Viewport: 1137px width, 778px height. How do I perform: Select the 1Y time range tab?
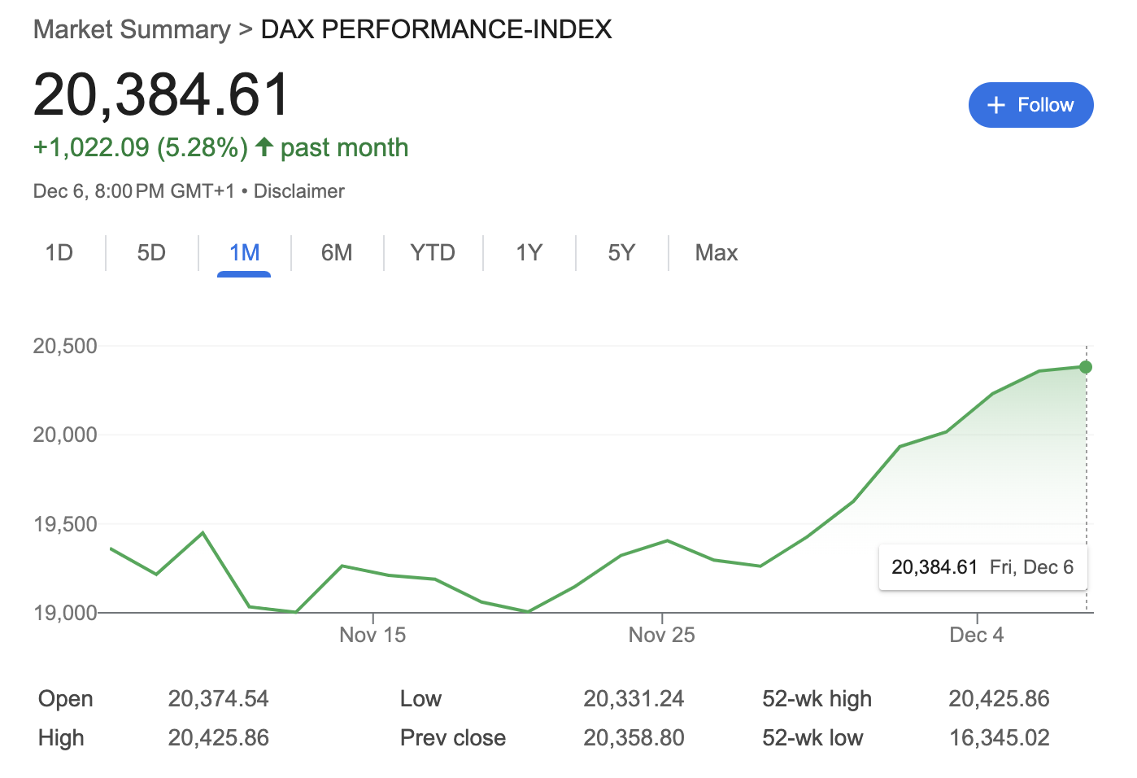[529, 253]
